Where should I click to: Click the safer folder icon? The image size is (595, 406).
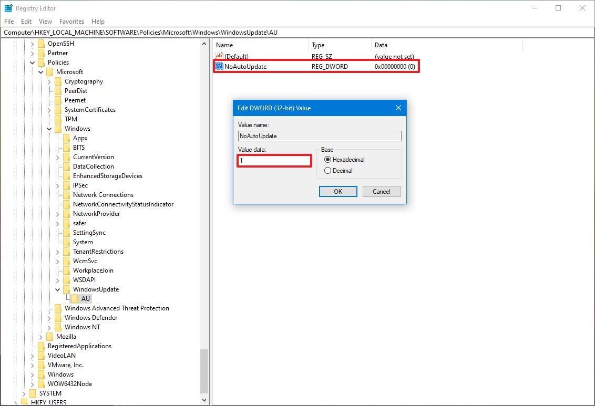pyautogui.click(x=66, y=223)
